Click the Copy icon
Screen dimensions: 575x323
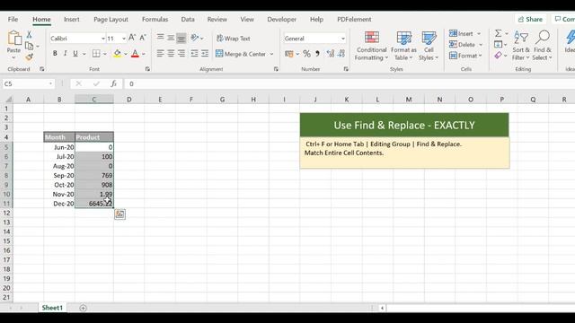30,46
